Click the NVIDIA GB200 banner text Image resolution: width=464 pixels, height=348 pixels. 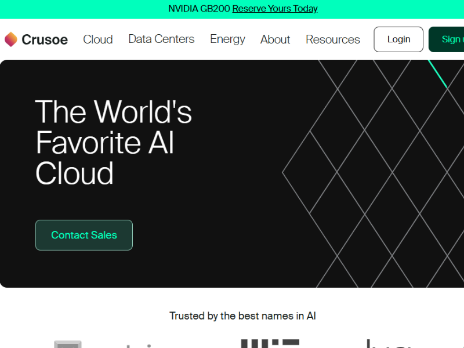[199, 9]
